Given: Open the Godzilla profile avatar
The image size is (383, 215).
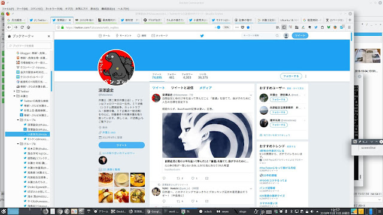Looking at the screenshot, I should [x=116, y=67].
